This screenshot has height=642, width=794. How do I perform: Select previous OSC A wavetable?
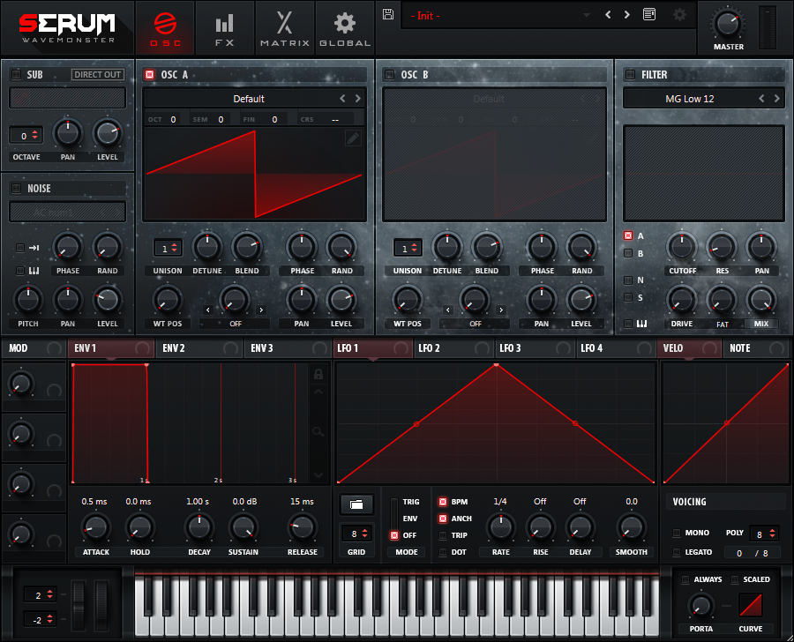(343, 98)
